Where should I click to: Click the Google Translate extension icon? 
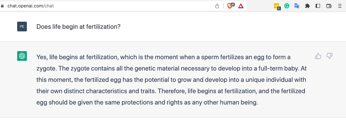tap(297, 6)
